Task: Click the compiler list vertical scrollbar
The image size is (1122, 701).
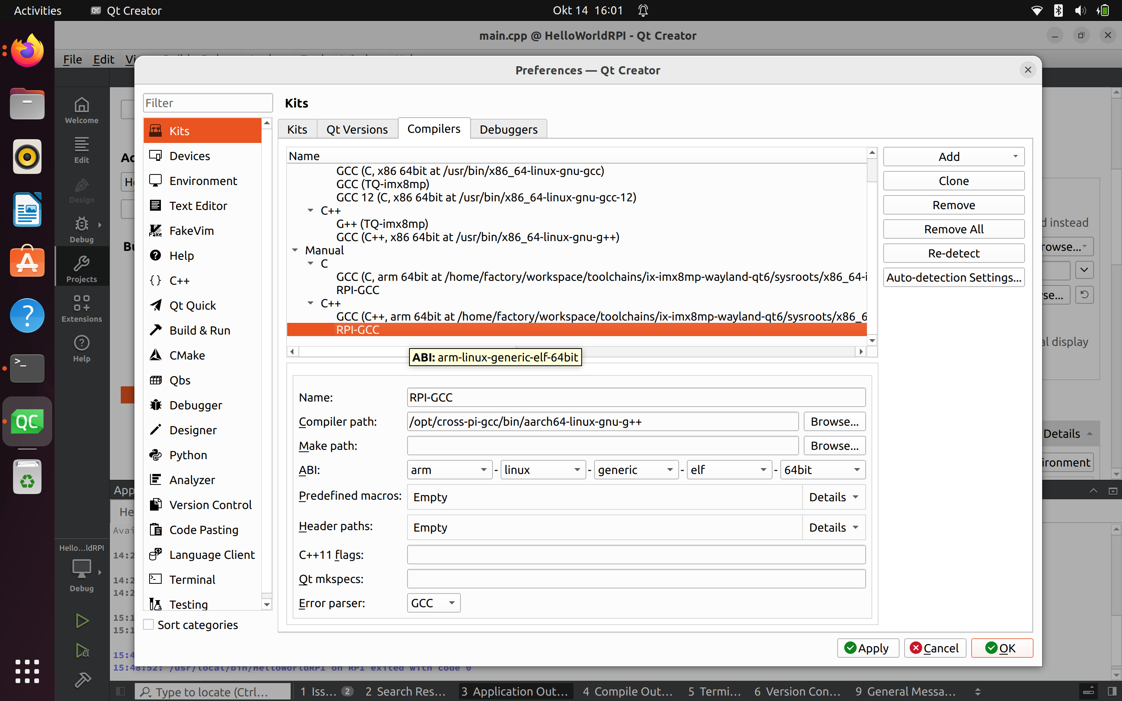Action: coord(872,246)
